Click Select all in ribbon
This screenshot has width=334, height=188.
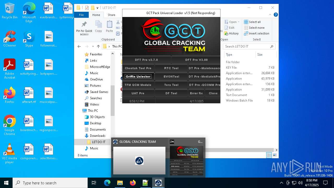[x=252, y=22]
